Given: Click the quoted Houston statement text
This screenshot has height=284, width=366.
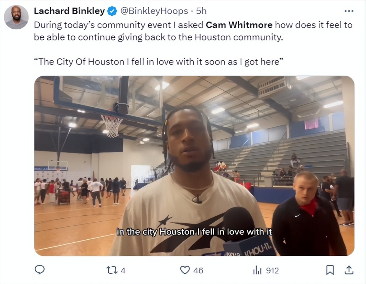Looking at the screenshot, I should tap(159, 62).
